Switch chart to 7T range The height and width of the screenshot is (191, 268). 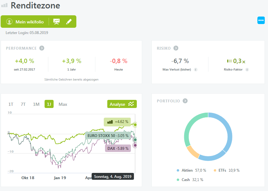click(x=23, y=104)
